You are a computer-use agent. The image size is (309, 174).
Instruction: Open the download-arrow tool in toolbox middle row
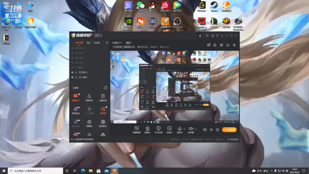coord(89,111)
